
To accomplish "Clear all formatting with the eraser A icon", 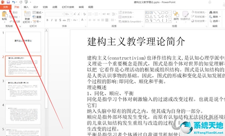I will pyautogui.click(x=84, y=14).
